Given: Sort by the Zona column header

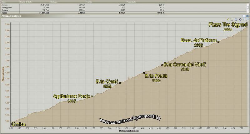Looking at the screenshot, I should pos(10,2).
